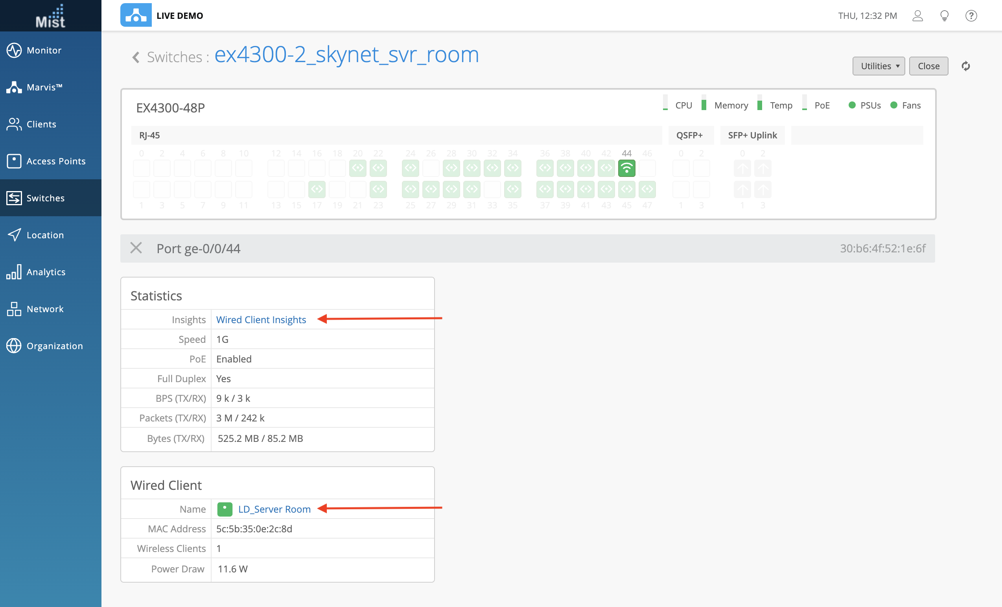
Task: Refresh the switch page with the reload icon
Action: click(x=966, y=66)
